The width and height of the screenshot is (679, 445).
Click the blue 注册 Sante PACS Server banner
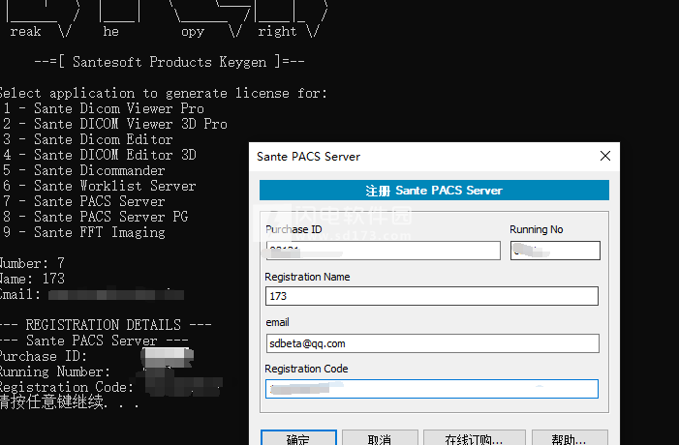(434, 191)
